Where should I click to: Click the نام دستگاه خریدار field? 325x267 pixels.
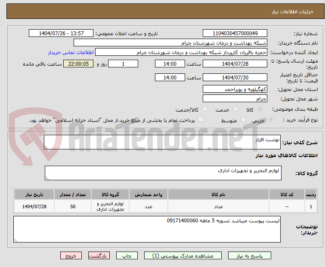[170, 43]
